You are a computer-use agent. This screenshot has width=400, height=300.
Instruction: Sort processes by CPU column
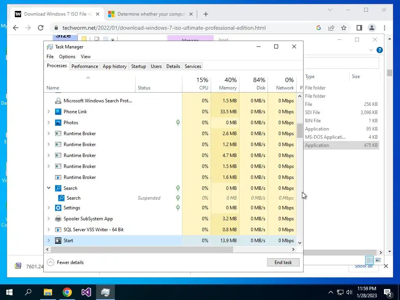pyautogui.click(x=197, y=84)
